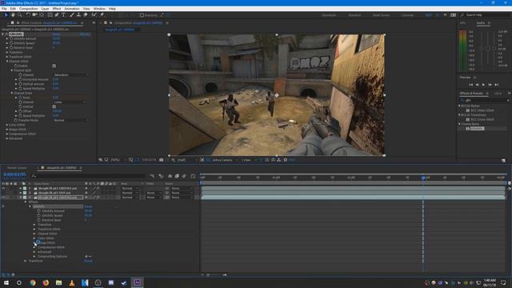Select the Pan Behind anchor tool
The image size is (512, 288).
point(42,15)
